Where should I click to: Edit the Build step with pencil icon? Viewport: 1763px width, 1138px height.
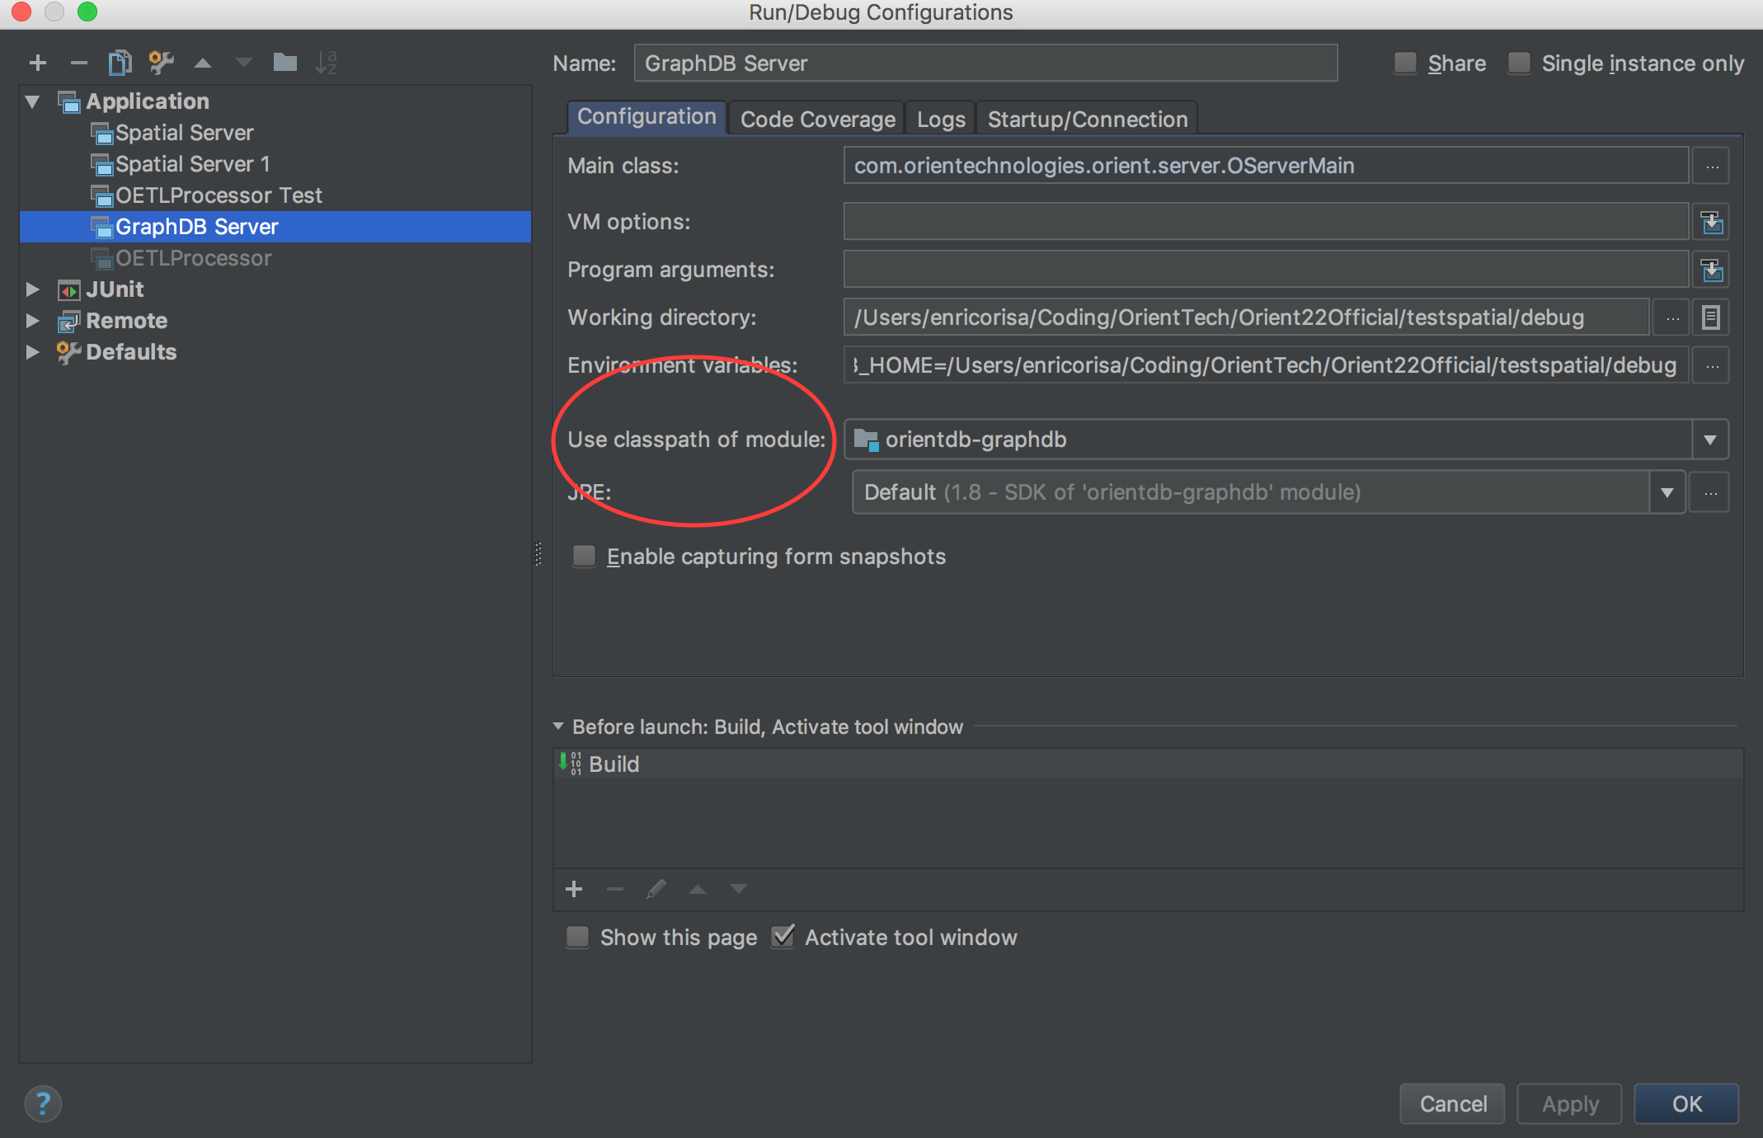tap(656, 889)
